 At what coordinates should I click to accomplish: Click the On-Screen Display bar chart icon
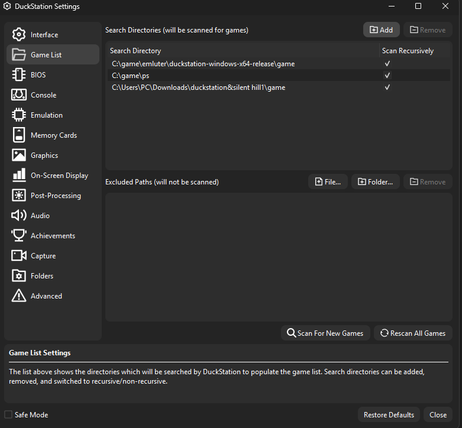(x=19, y=175)
